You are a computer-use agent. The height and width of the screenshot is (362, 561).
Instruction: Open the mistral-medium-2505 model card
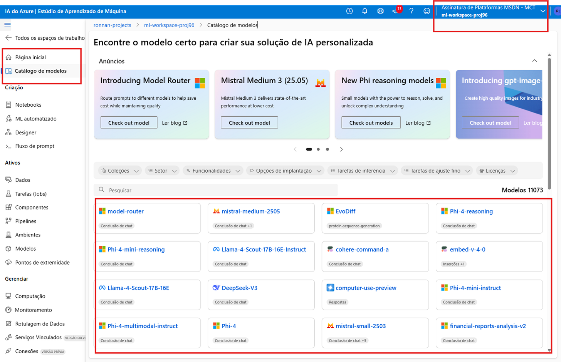(260, 218)
